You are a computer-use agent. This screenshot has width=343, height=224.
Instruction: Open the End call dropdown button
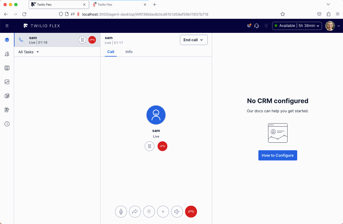tap(194, 40)
